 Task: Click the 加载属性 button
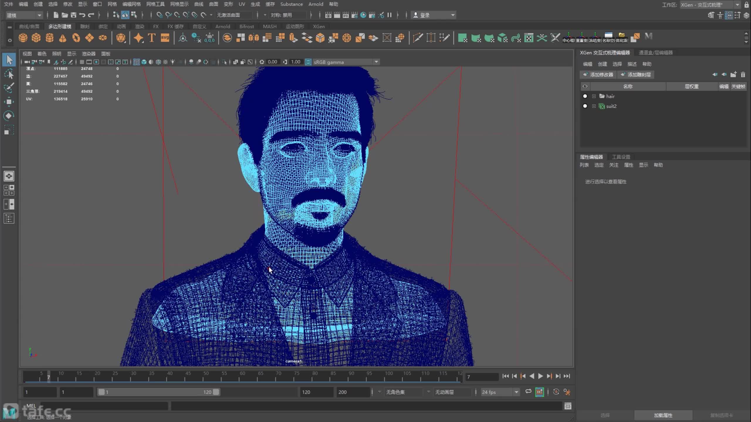[x=663, y=415]
